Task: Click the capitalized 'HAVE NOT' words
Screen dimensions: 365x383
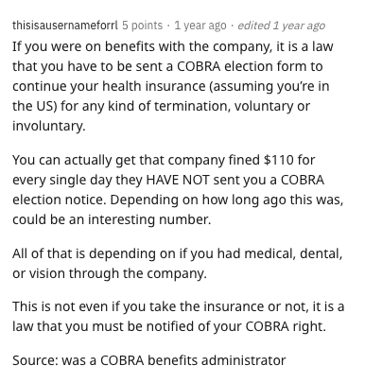Action: [x=178, y=180]
